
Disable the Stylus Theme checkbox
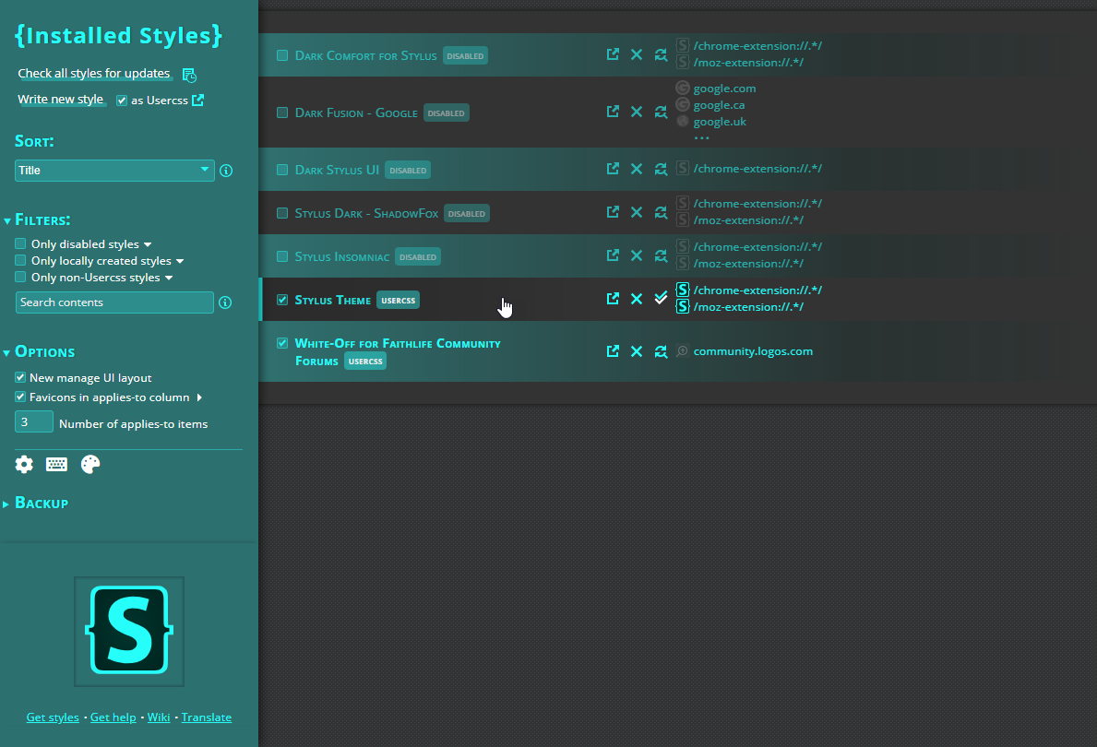[x=282, y=300]
